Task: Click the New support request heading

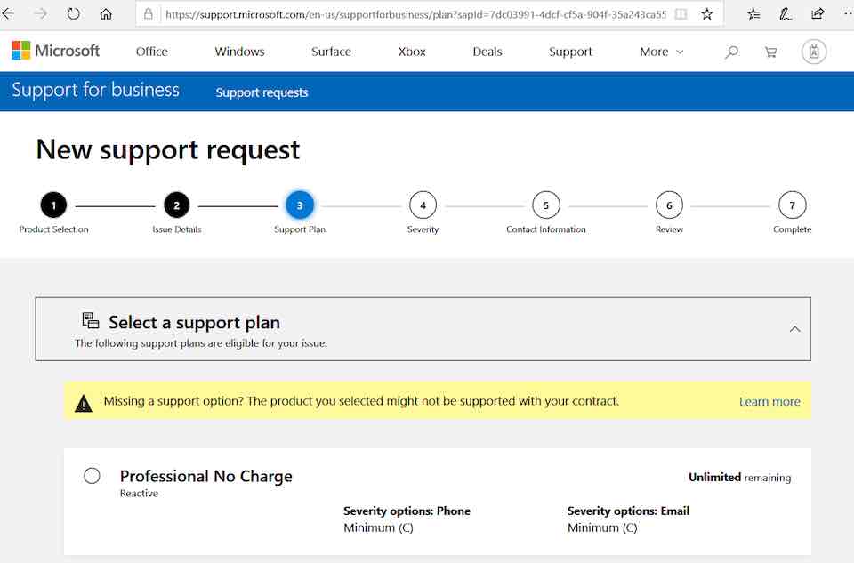Action: [168, 149]
